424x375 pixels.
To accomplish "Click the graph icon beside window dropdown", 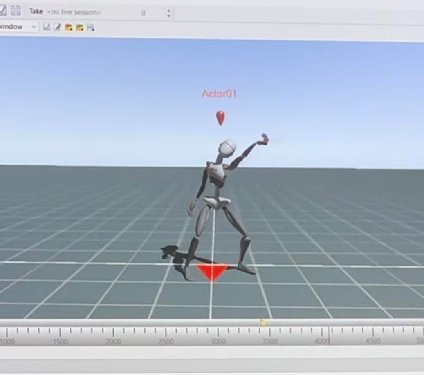I will coord(47,27).
